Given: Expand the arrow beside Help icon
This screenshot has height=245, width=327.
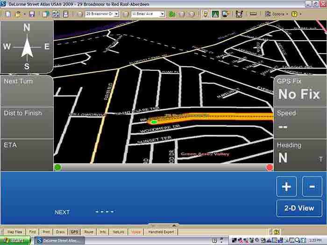Looking at the screenshot, I should tap(301, 14).
